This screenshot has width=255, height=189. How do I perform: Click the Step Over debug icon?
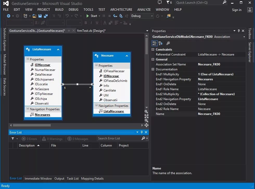coord(121,16)
